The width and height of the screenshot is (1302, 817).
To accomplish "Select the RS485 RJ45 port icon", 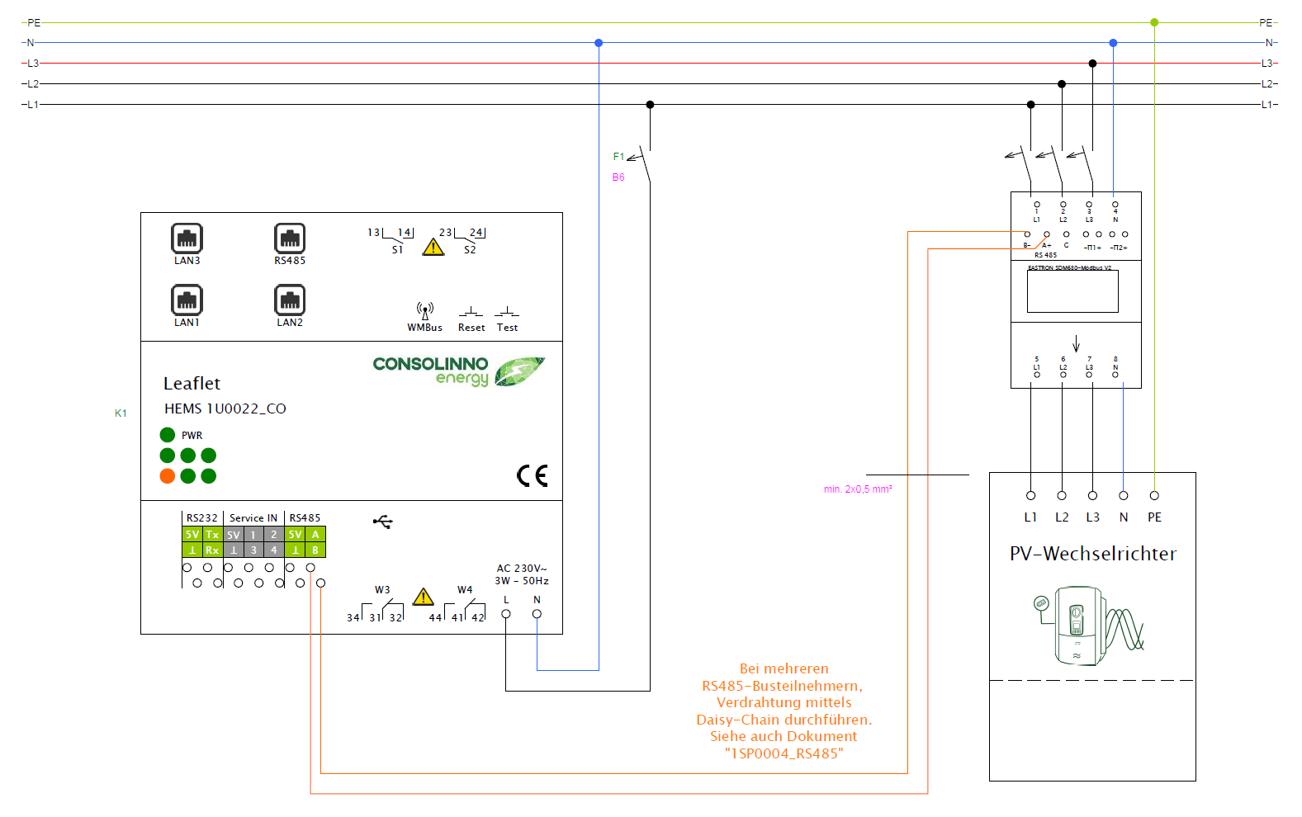I will (x=290, y=238).
